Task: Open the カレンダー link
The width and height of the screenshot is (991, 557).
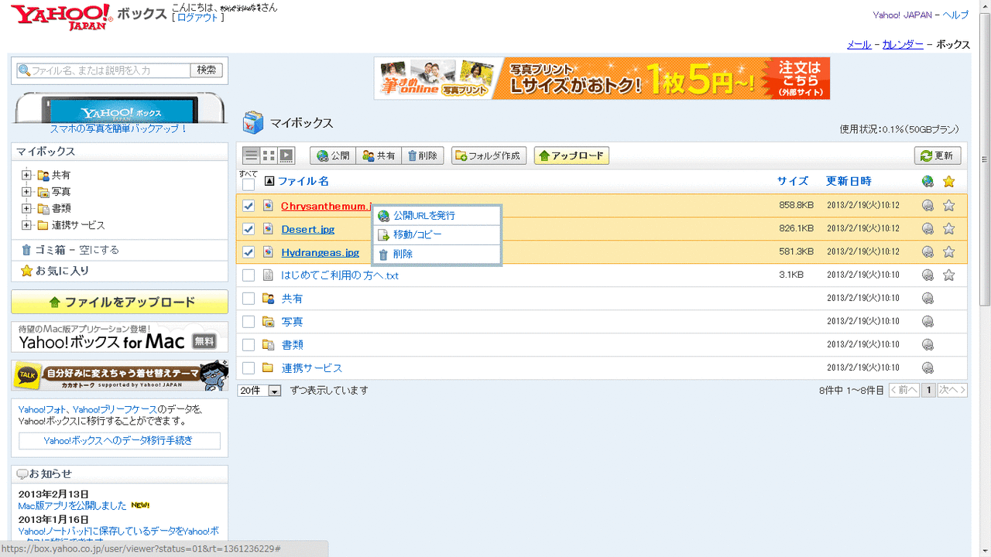Action: tap(903, 45)
